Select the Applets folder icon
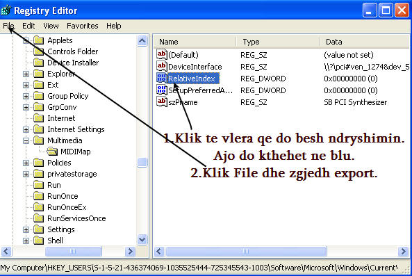This screenshot has height=276, width=412. 39,40
